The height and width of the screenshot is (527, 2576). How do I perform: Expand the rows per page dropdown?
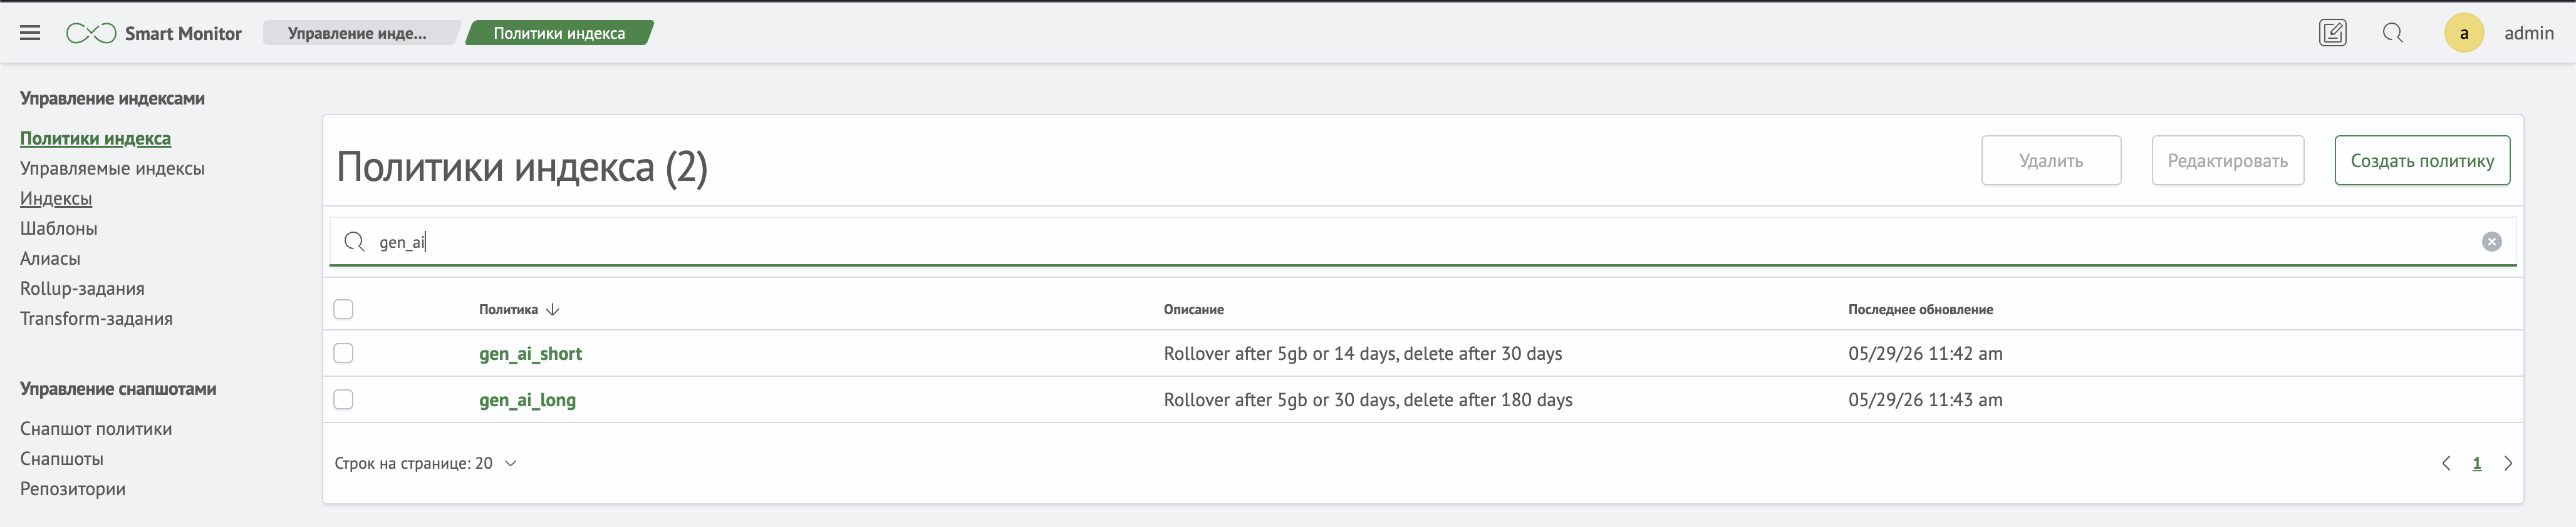[425, 463]
